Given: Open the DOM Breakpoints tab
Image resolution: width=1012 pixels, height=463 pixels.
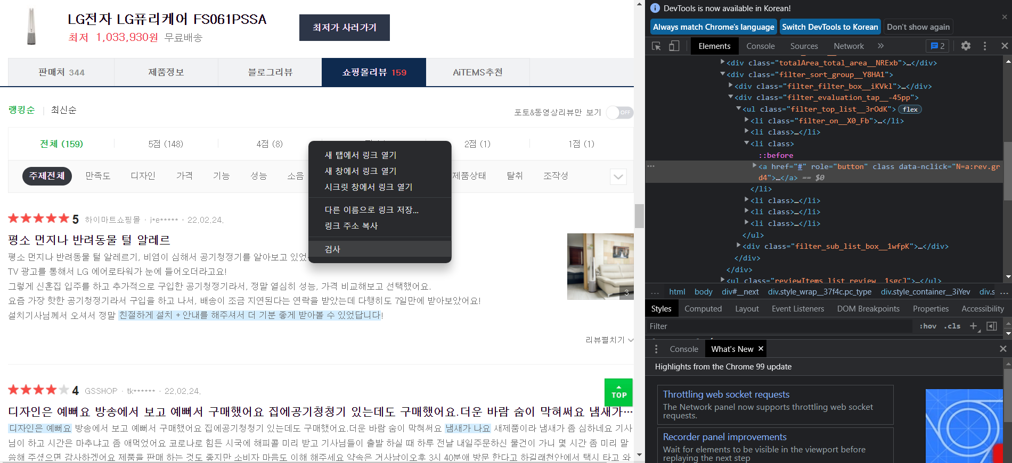Looking at the screenshot, I should tap(868, 308).
